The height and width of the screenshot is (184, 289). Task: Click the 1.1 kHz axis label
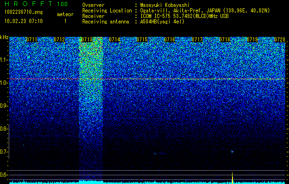4,60
